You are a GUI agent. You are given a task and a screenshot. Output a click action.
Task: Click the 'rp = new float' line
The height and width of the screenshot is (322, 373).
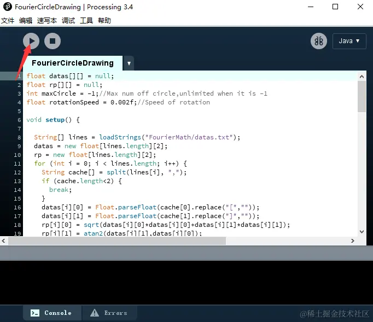[x=95, y=155]
